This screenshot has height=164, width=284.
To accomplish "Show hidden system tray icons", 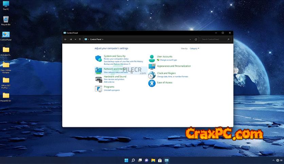I will [x=273, y=160].
